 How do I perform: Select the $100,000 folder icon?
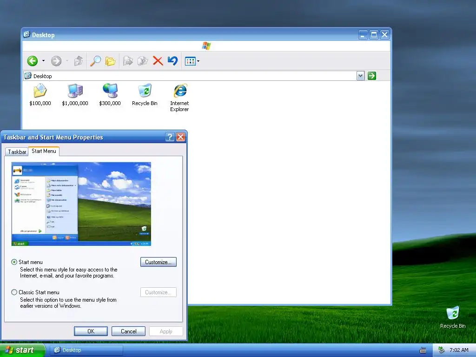(x=40, y=95)
